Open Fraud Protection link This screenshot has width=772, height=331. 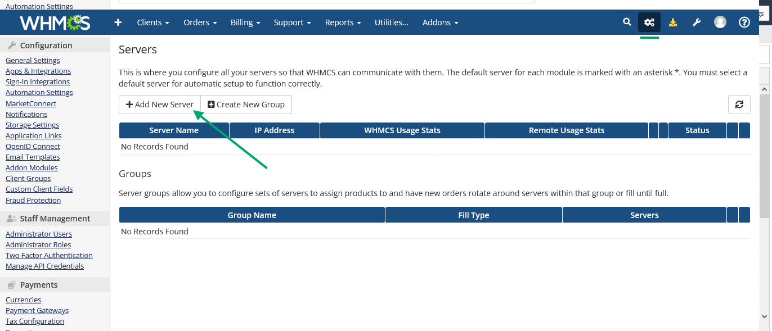tap(33, 200)
